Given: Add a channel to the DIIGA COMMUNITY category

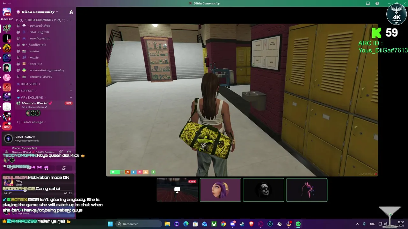Looking at the screenshot, I should (71, 20).
